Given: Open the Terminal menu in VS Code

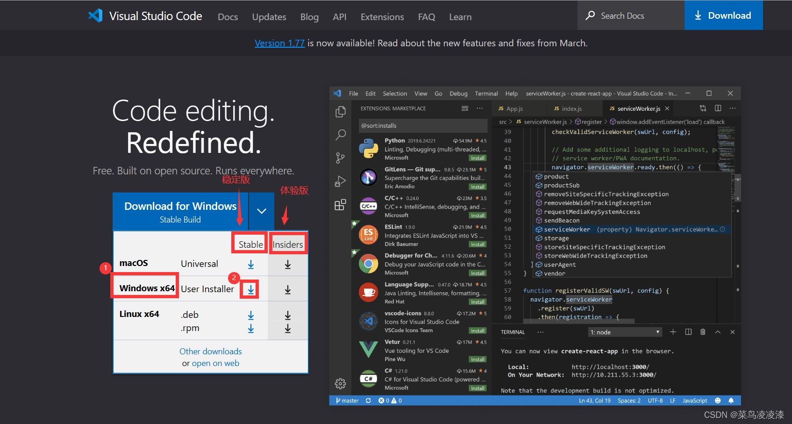Looking at the screenshot, I should coord(486,93).
